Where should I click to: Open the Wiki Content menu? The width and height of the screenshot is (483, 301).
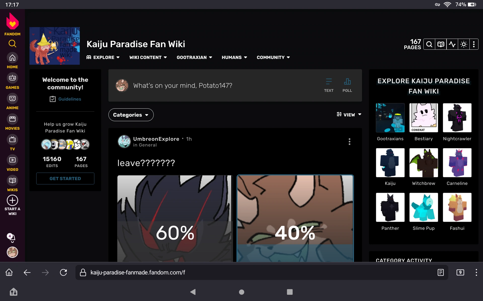coord(148,57)
